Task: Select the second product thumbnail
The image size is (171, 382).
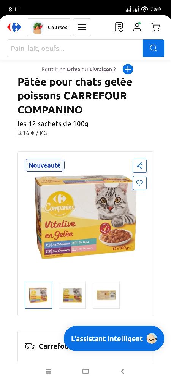Action: (73, 295)
